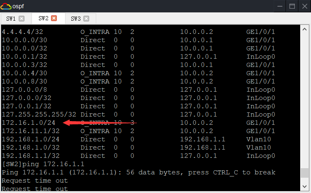Viewport: 311px width, 193px height.
Task: Switch to the SW3 tab
Action: 75,19
